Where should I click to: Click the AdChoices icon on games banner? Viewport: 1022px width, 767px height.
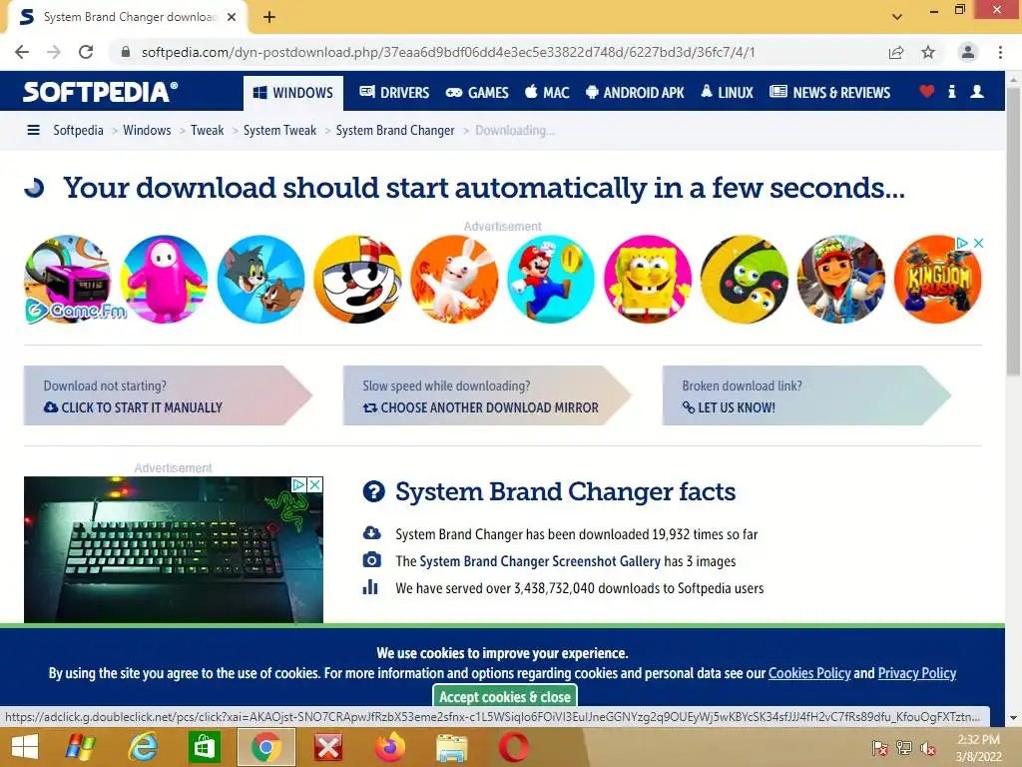[962, 244]
